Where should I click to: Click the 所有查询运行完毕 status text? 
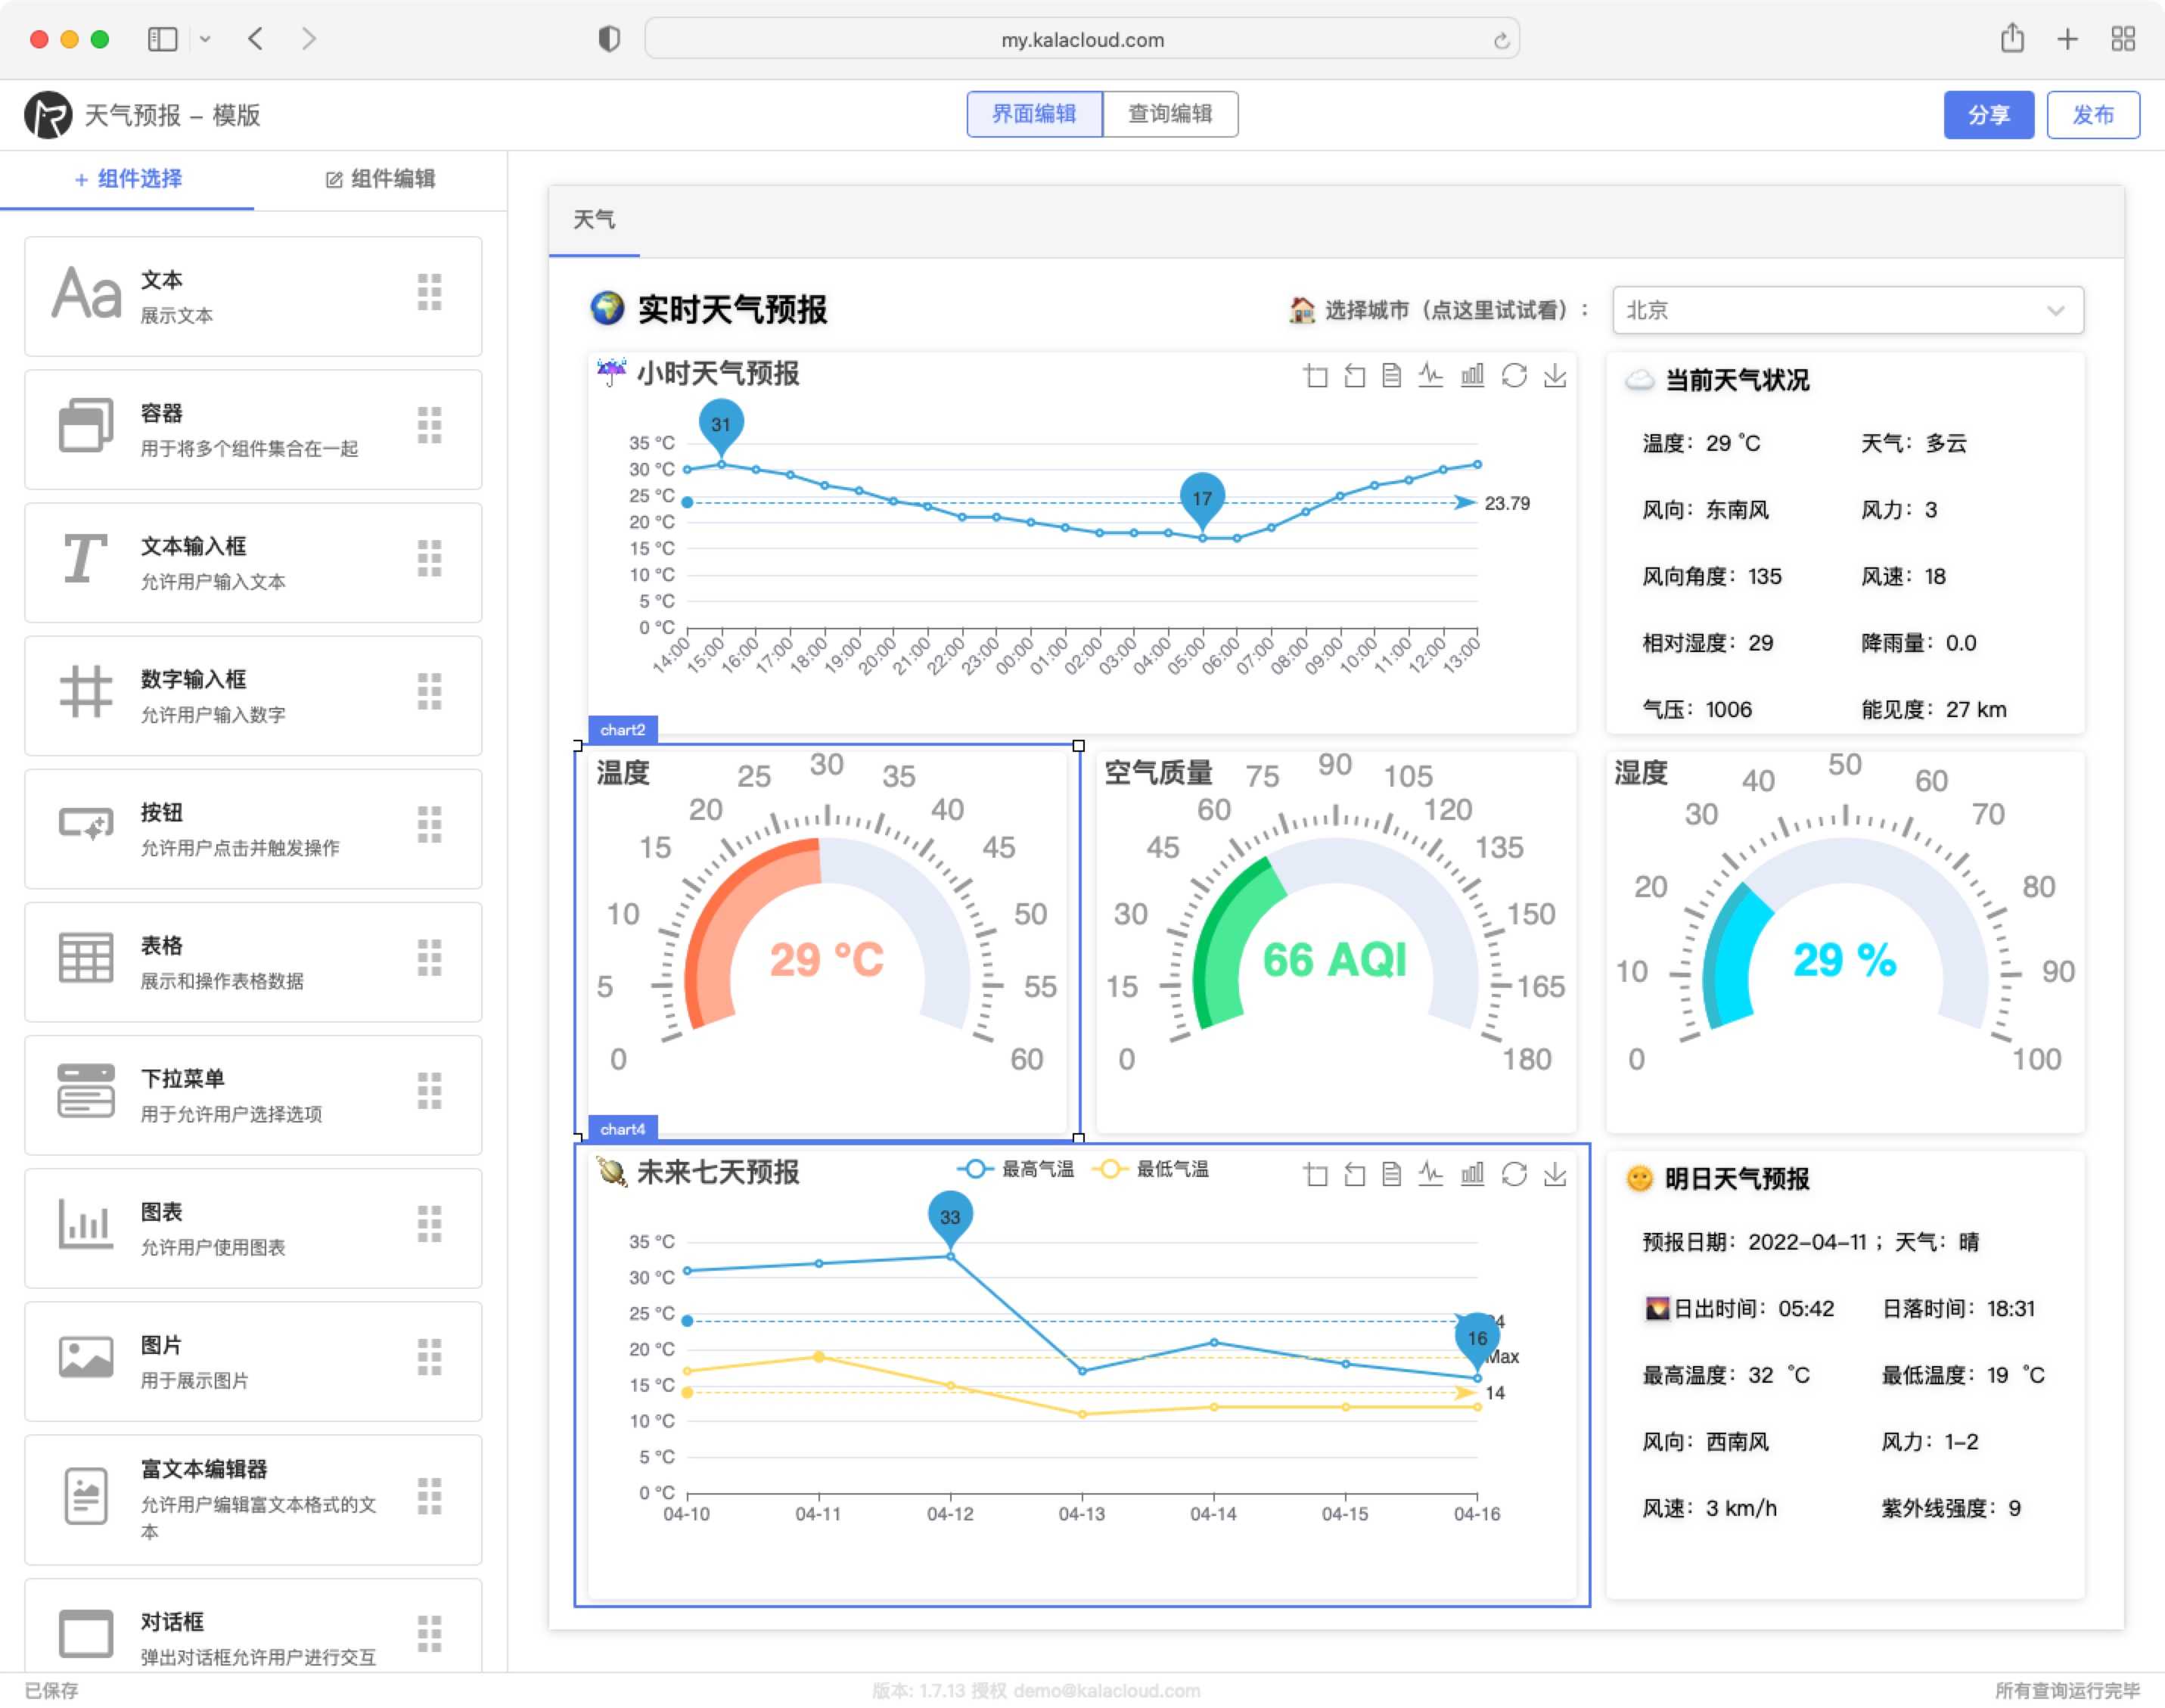coord(2068,1690)
